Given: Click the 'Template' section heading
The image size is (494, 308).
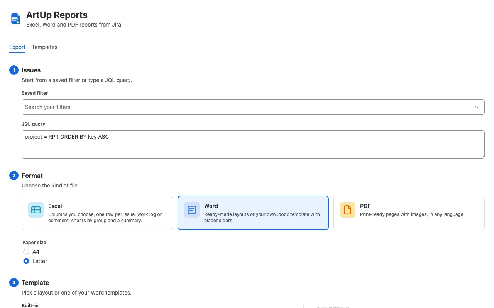Looking at the screenshot, I should point(35,283).
